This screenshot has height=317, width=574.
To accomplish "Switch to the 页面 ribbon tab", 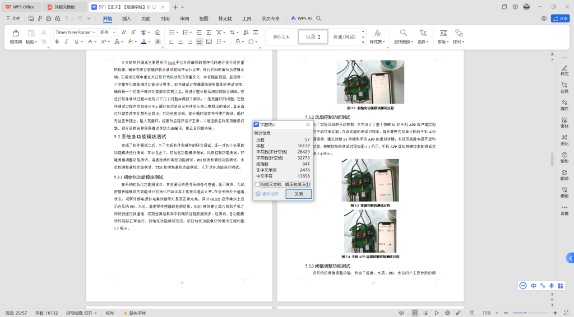I will (146, 18).
